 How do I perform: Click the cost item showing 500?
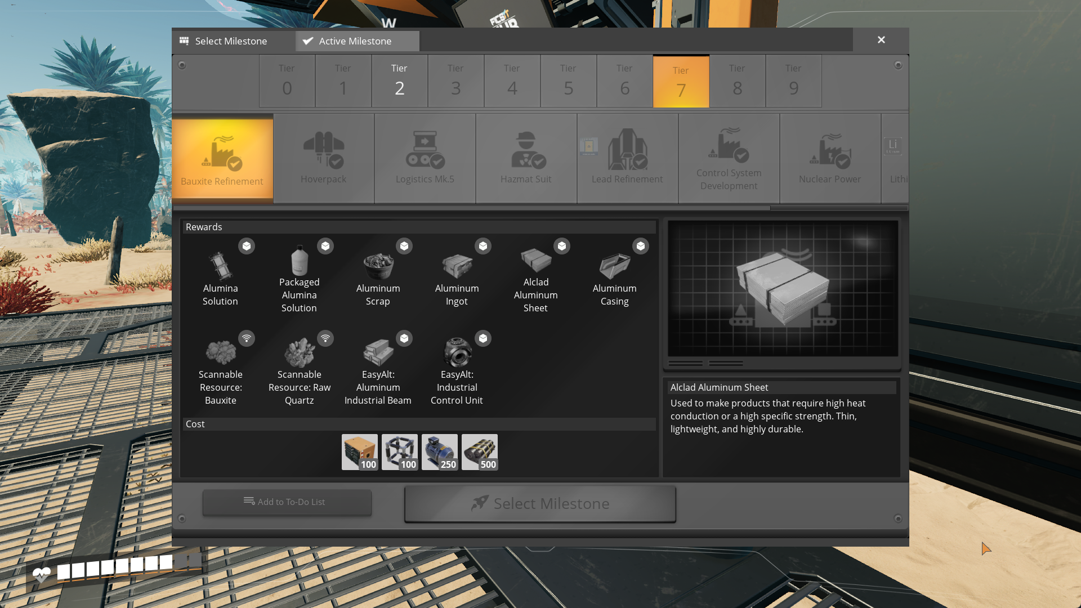[x=480, y=452]
